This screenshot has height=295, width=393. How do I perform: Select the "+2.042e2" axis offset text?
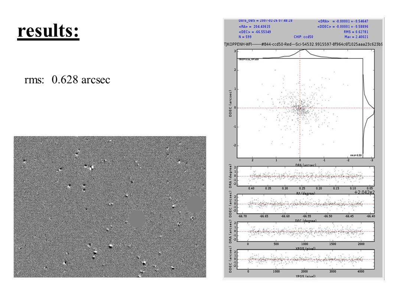click(x=364, y=192)
